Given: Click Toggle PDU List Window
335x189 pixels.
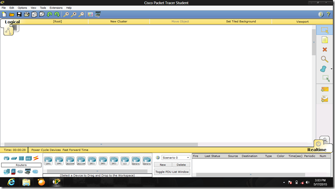Looking at the screenshot, I should point(172,172).
